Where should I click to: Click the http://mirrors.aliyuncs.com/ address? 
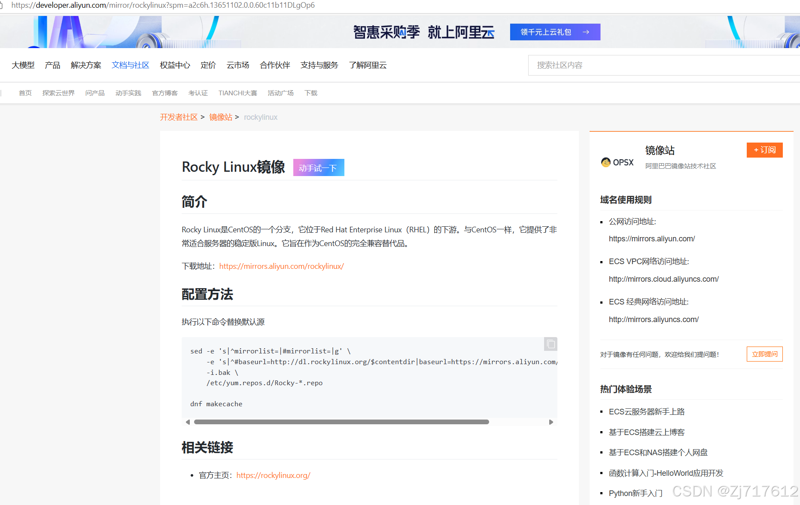[x=654, y=319]
